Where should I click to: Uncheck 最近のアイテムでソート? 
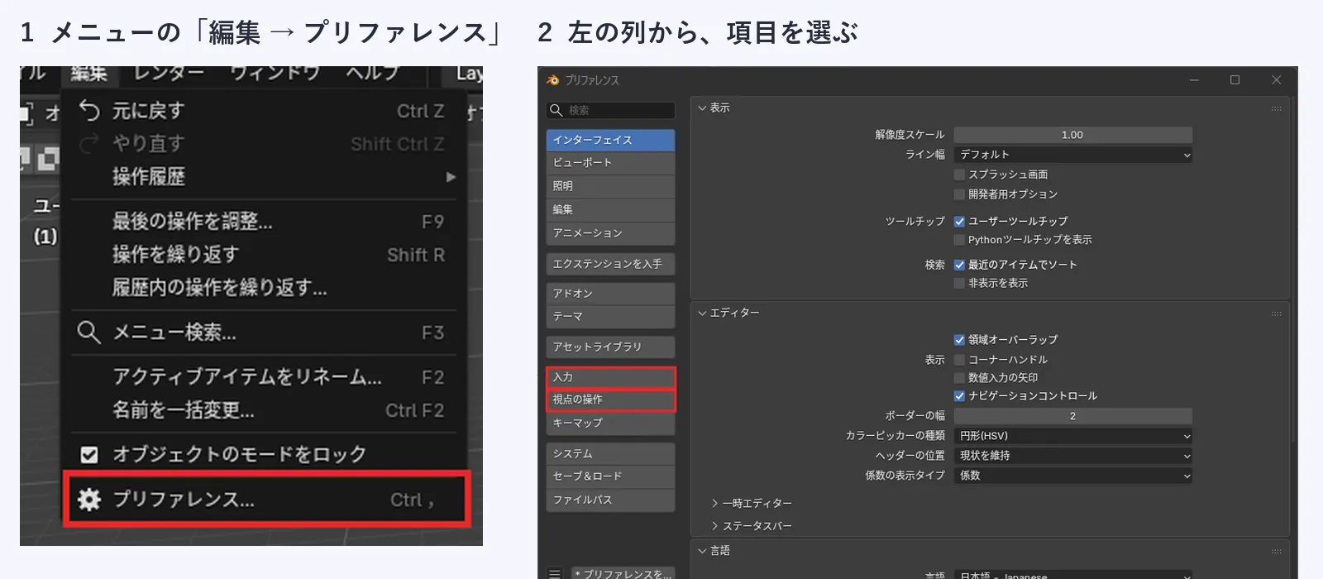(959, 265)
